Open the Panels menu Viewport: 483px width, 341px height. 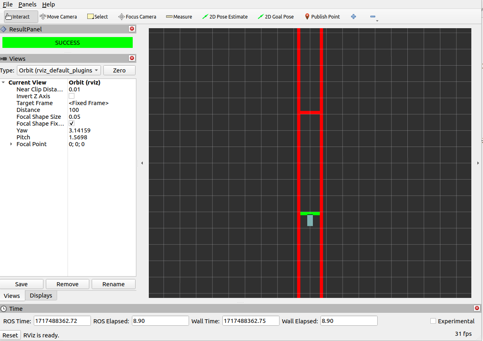pos(27,4)
